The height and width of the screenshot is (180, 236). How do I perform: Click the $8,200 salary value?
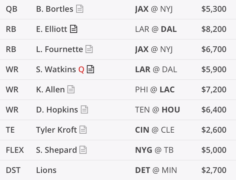point(214,29)
